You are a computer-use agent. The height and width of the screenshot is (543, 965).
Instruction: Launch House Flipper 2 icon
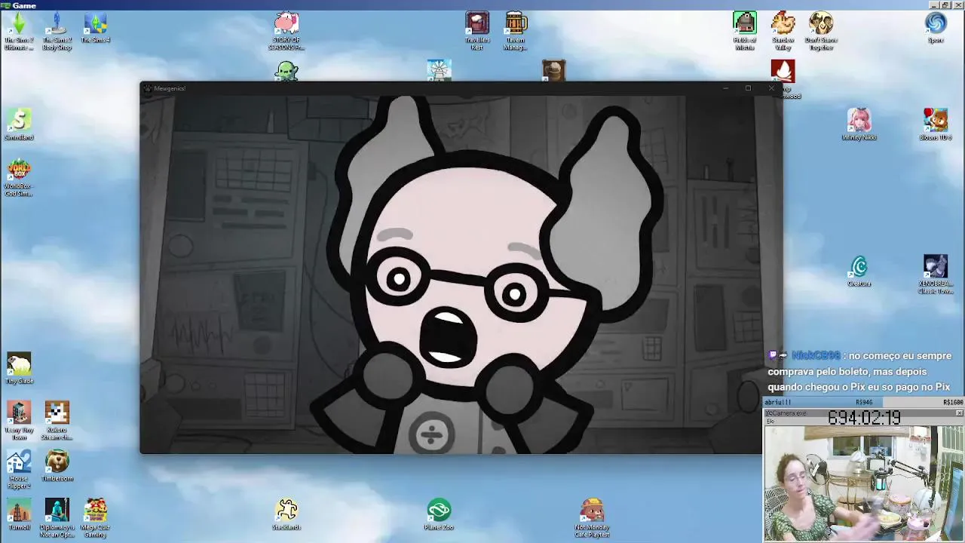(x=19, y=469)
